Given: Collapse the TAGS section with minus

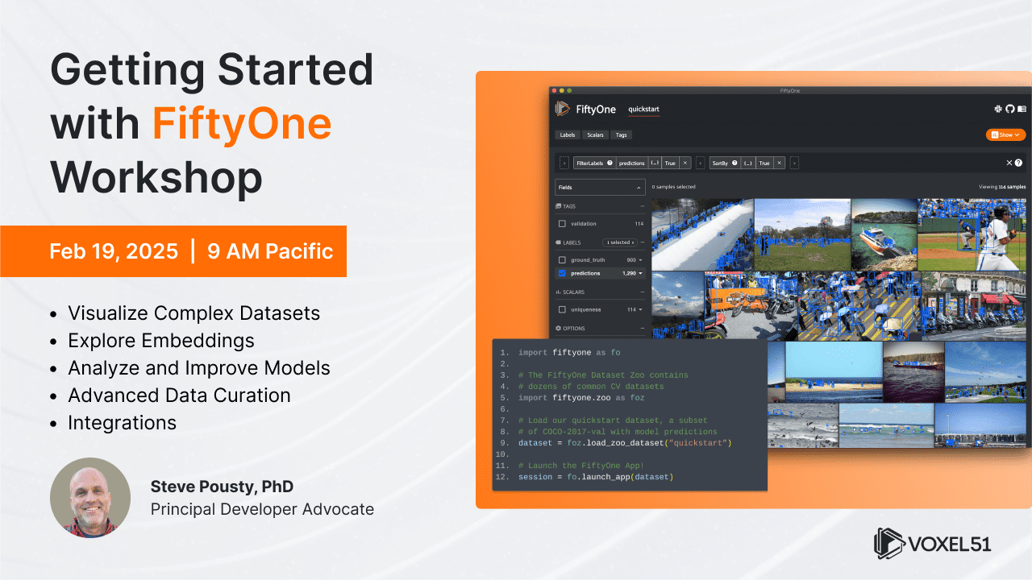Looking at the screenshot, I should point(642,206).
